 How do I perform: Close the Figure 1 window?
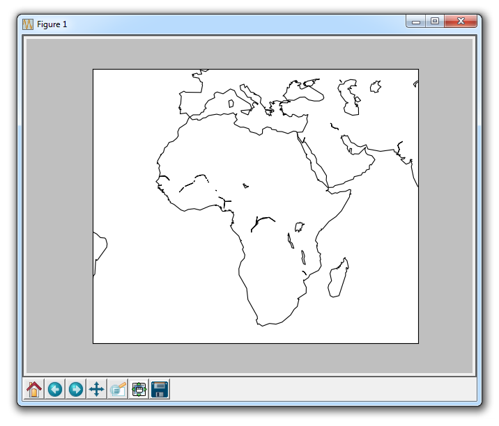pos(461,22)
